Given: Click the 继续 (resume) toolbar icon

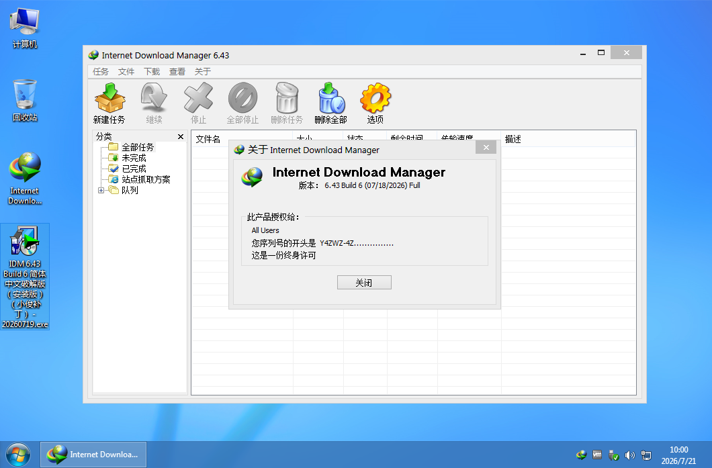Looking at the screenshot, I should 154,103.
